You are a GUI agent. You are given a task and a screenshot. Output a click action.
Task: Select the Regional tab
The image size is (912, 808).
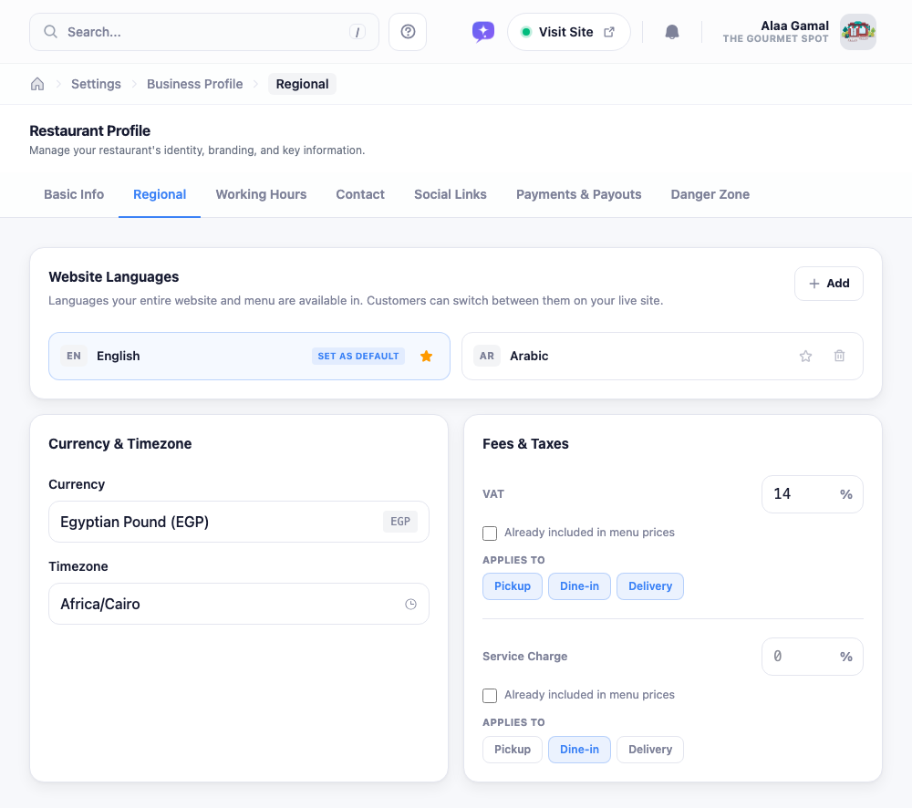tap(160, 194)
